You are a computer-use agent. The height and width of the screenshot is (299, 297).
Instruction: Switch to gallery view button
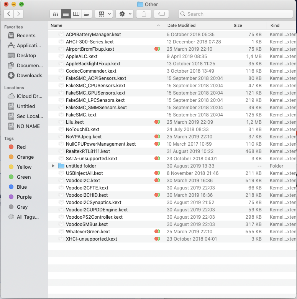[x=87, y=14]
